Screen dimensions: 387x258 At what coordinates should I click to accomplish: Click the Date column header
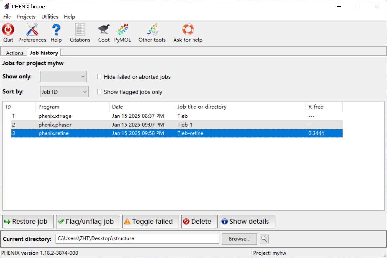(x=142, y=107)
